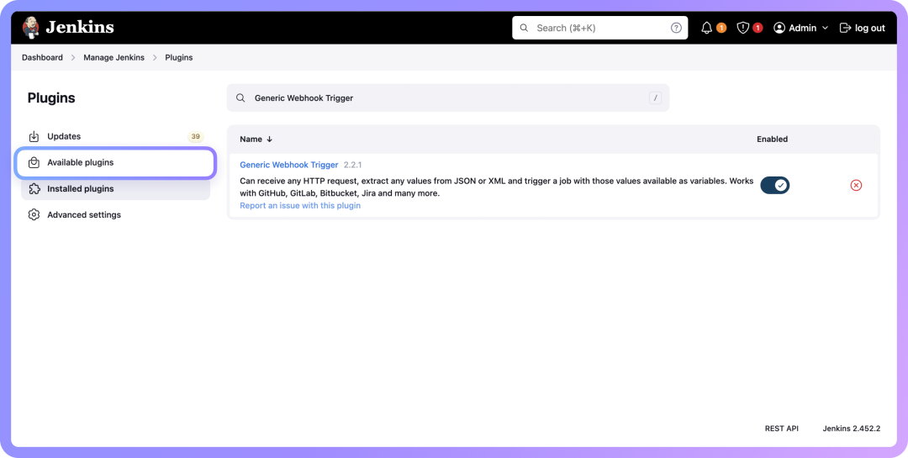The image size is (908, 458).
Task: Click the Updates download icon
Action: 34,137
